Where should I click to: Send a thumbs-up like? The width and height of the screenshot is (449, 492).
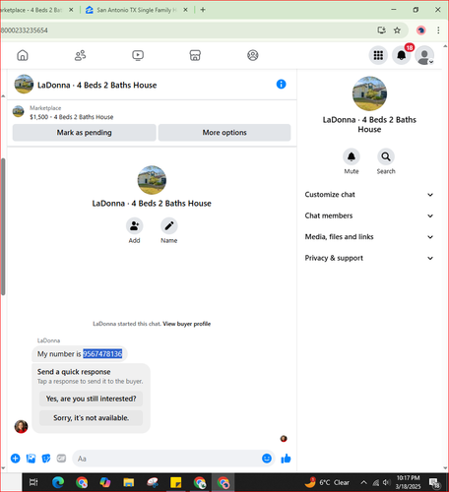coord(286,459)
